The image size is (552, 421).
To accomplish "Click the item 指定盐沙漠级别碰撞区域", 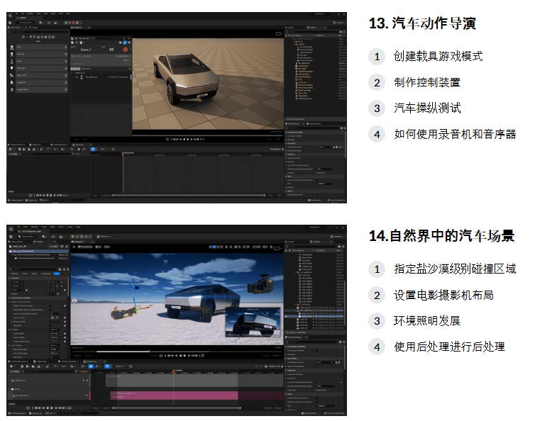I will 455,269.
